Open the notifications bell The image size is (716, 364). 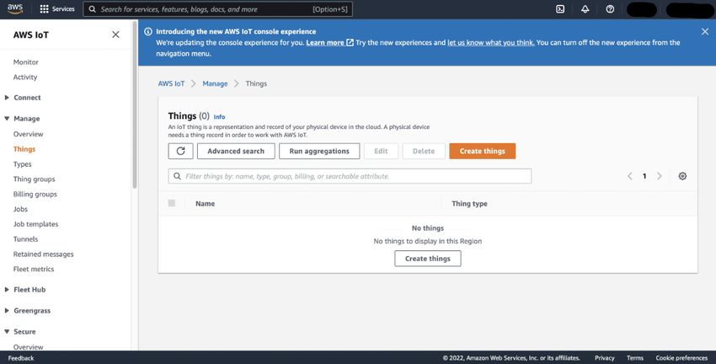click(585, 9)
